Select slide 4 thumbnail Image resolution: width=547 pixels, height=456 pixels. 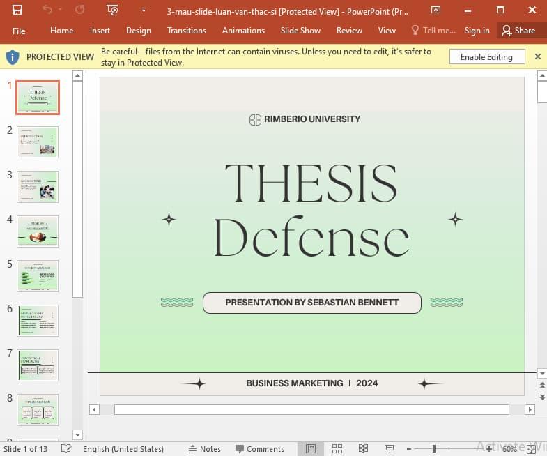(38, 231)
